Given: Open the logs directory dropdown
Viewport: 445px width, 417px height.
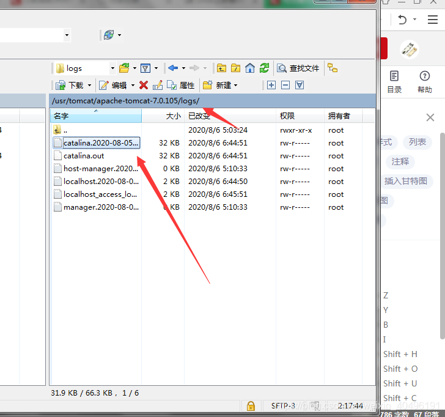Looking at the screenshot, I should (x=112, y=68).
